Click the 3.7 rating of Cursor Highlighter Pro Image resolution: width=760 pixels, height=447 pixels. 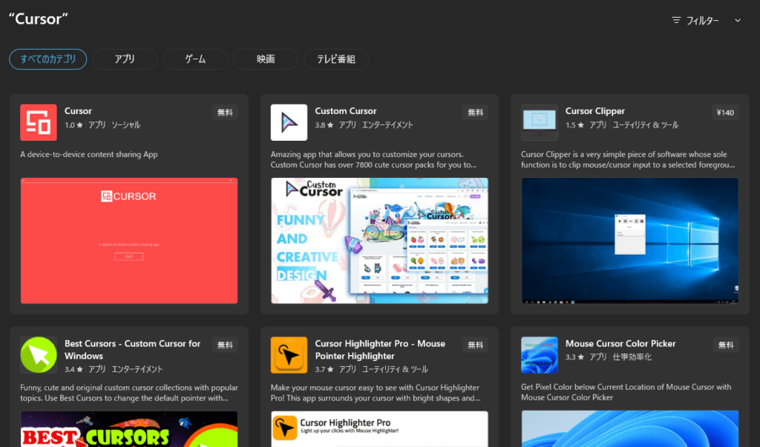(324, 369)
